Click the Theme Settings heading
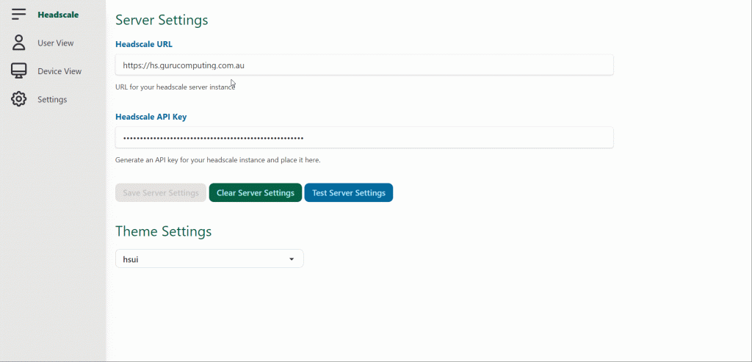The height and width of the screenshot is (362, 752). pos(163,231)
